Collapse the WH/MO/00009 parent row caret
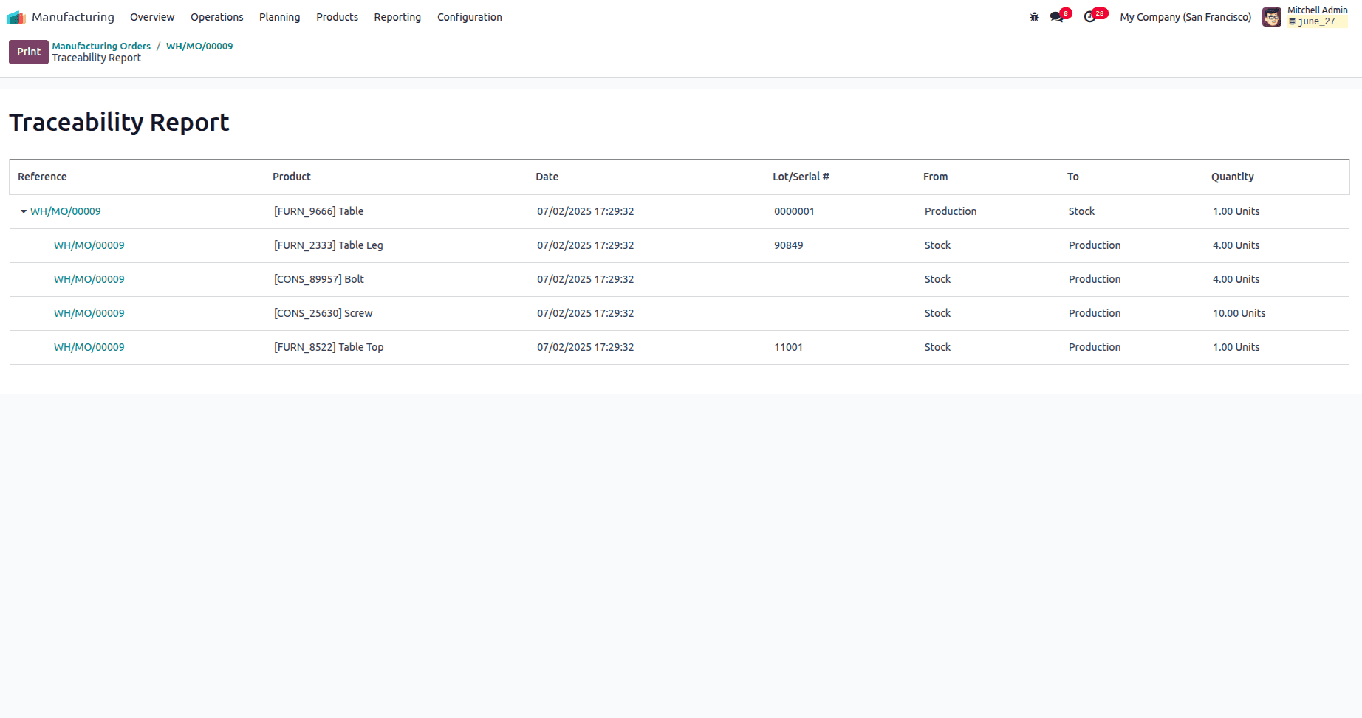Image resolution: width=1362 pixels, height=718 pixels. (x=24, y=211)
